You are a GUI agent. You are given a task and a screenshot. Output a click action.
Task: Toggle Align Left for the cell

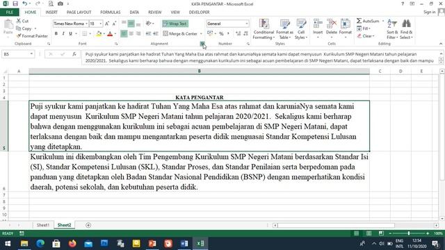coord(124,34)
